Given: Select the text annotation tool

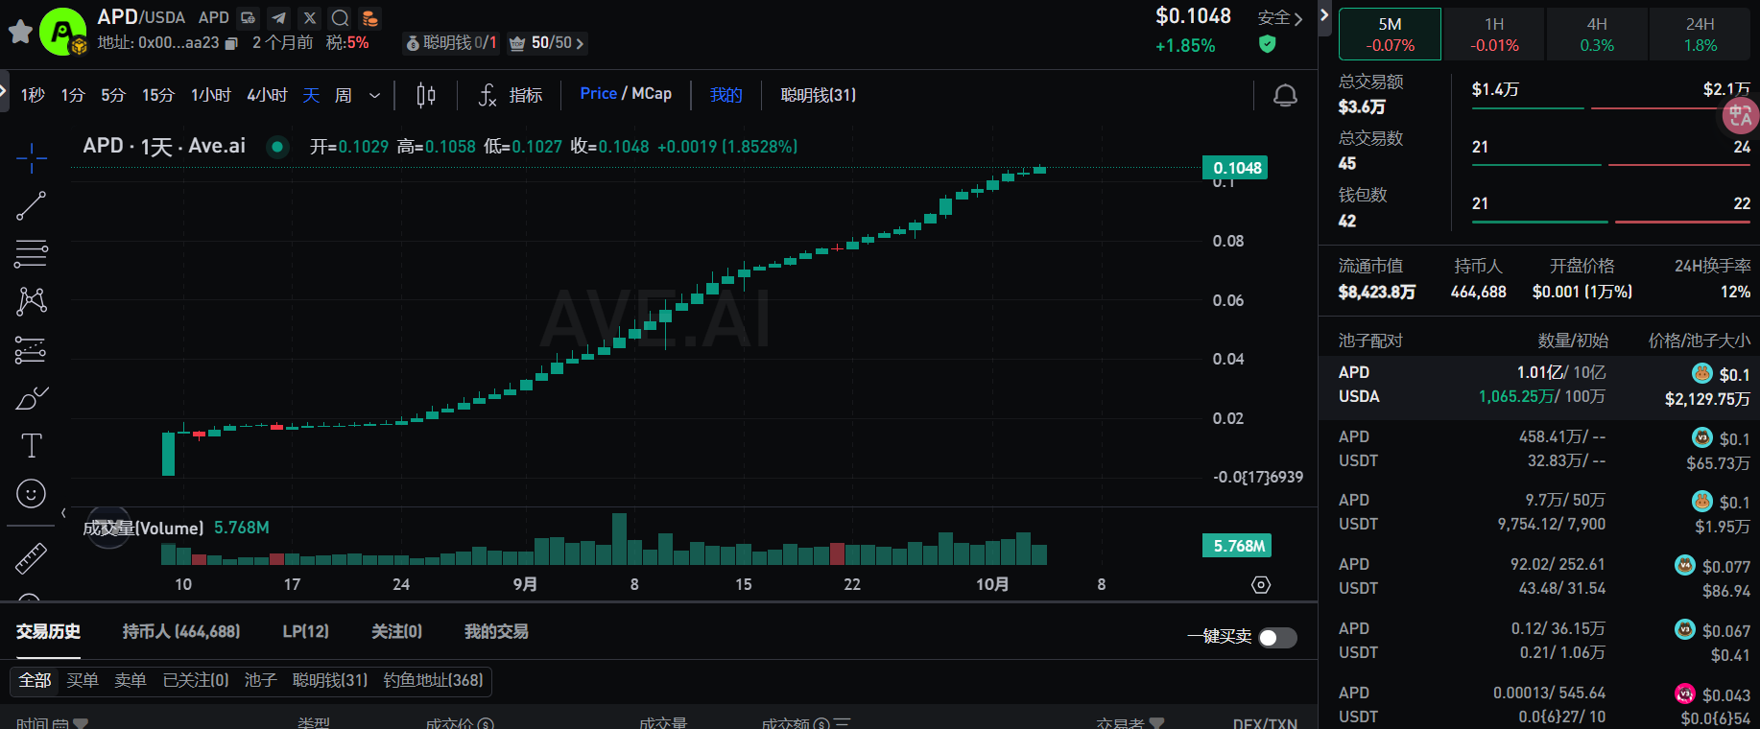Looking at the screenshot, I should (31, 445).
